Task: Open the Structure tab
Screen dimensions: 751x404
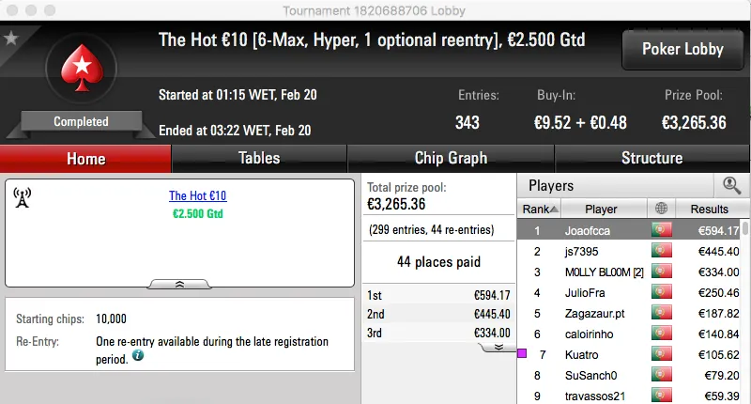Action: point(651,159)
